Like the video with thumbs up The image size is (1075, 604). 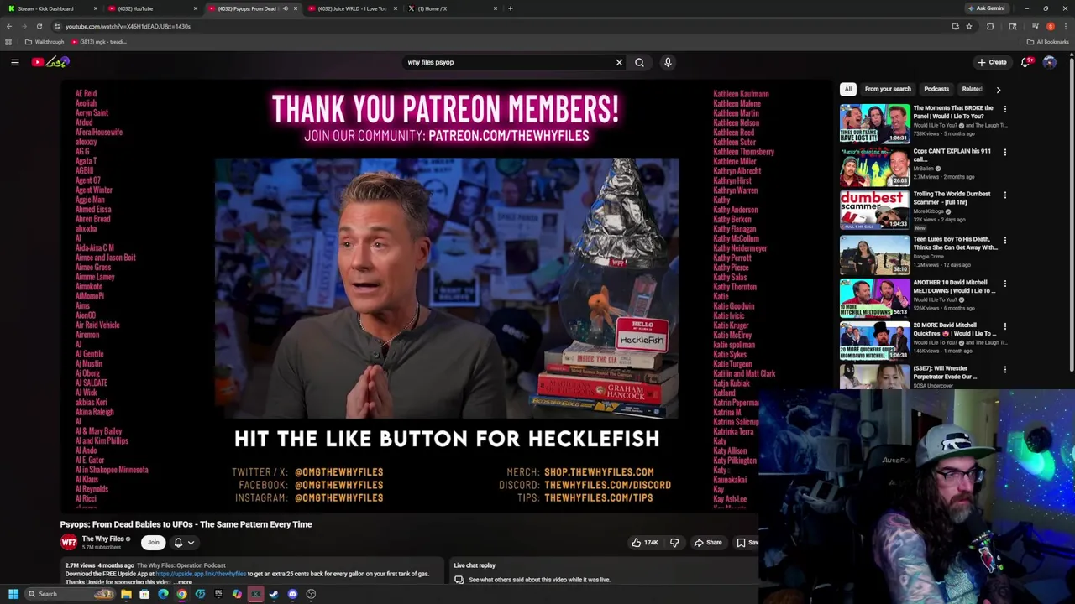[x=645, y=543]
